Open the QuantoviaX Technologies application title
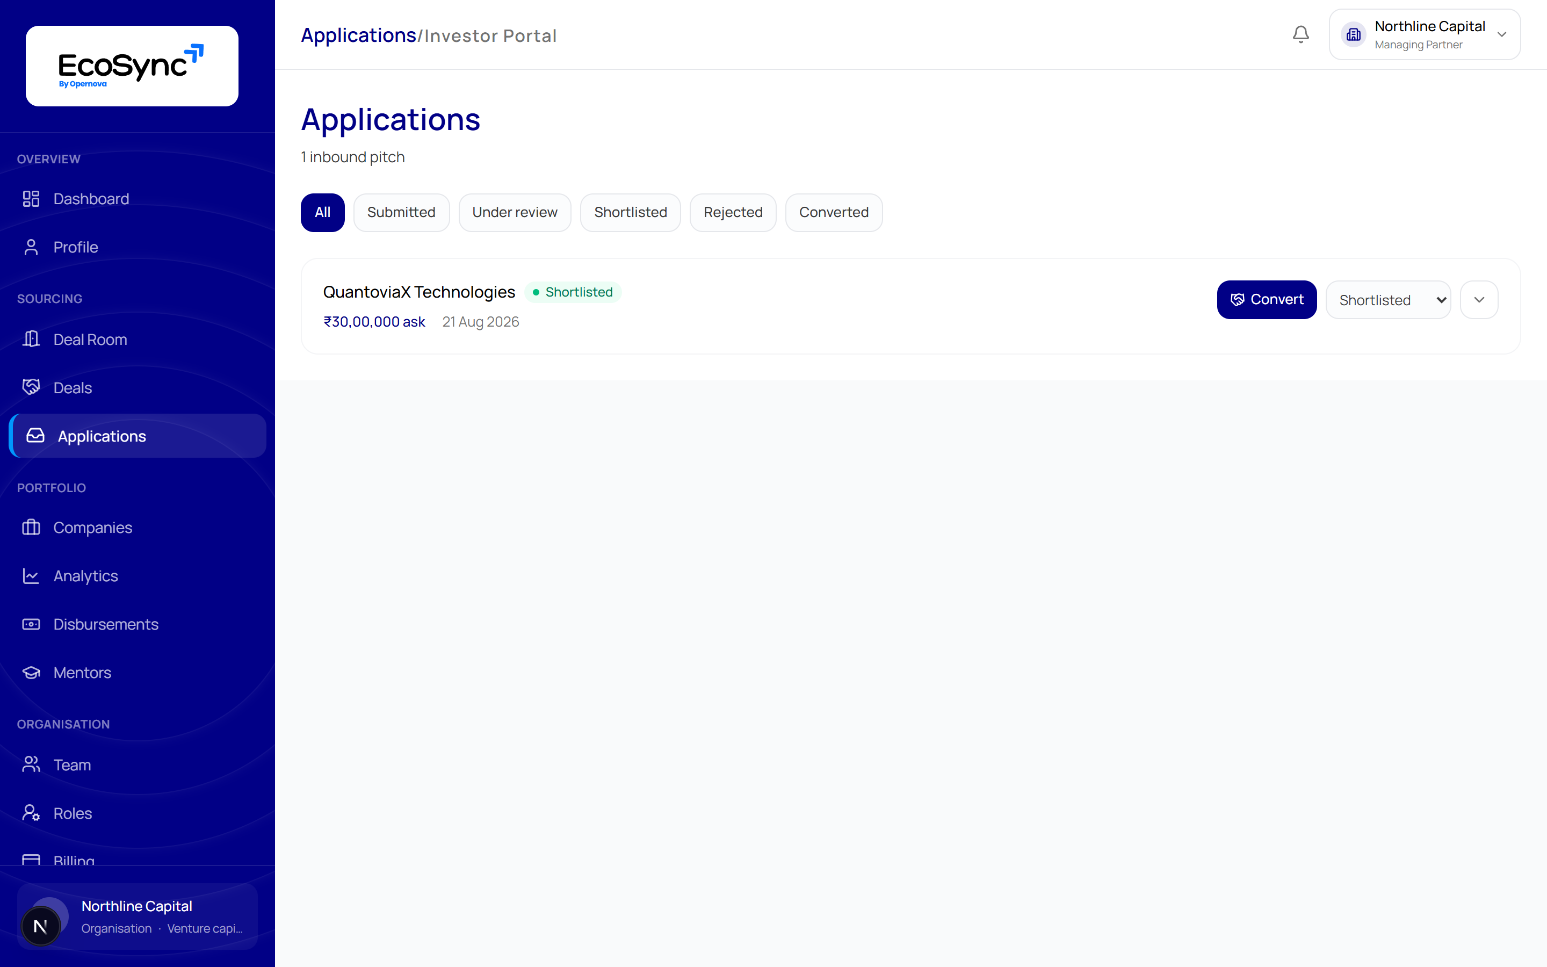The height and width of the screenshot is (967, 1547). point(419,292)
